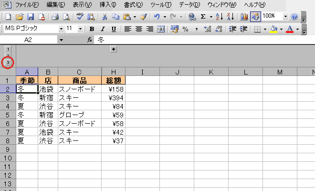Copy the selected cells icon

(x=115, y=17)
